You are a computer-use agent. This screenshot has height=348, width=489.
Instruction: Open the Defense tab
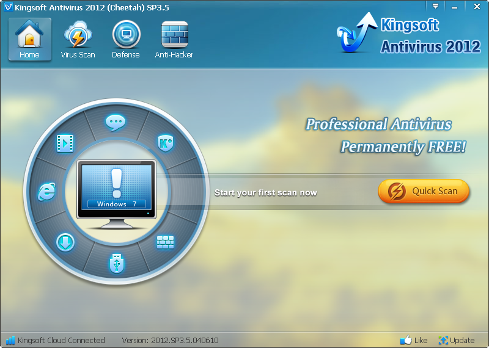coord(126,39)
